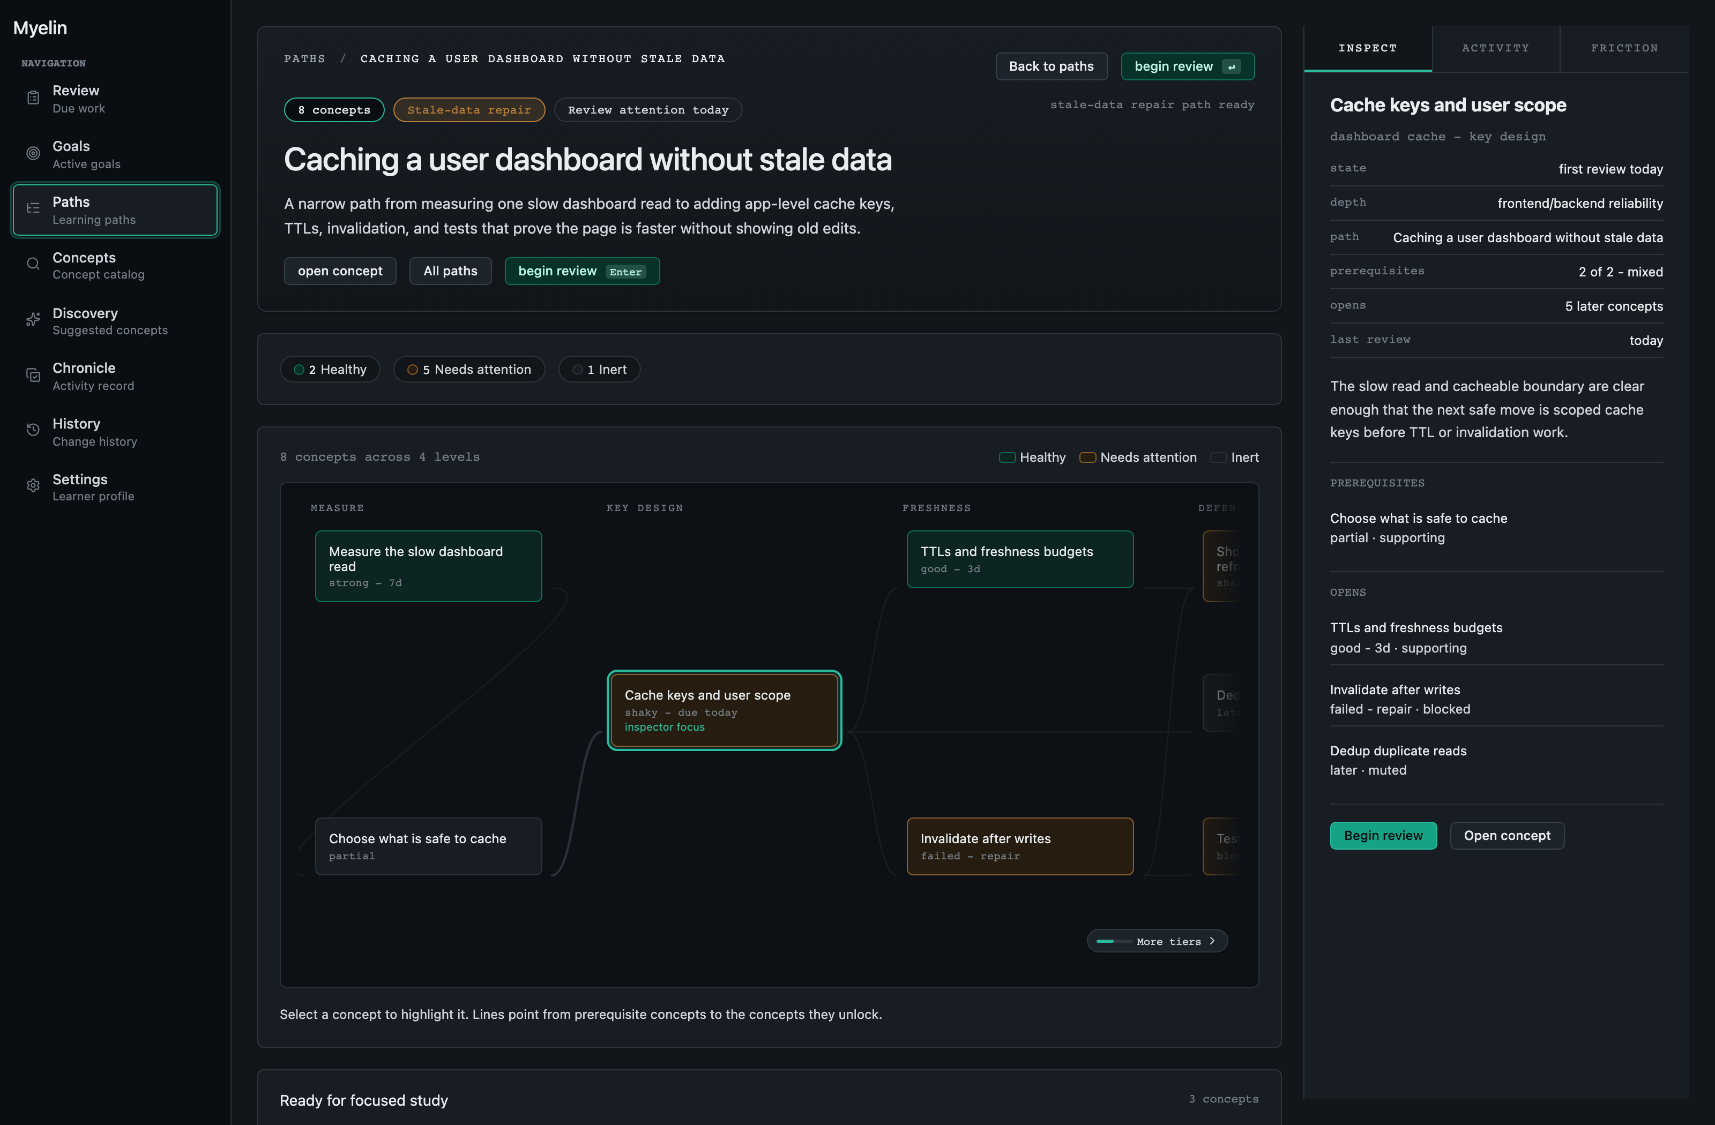The height and width of the screenshot is (1125, 1715).
Task: Click the FRESHNESS column header
Action: point(936,508)
